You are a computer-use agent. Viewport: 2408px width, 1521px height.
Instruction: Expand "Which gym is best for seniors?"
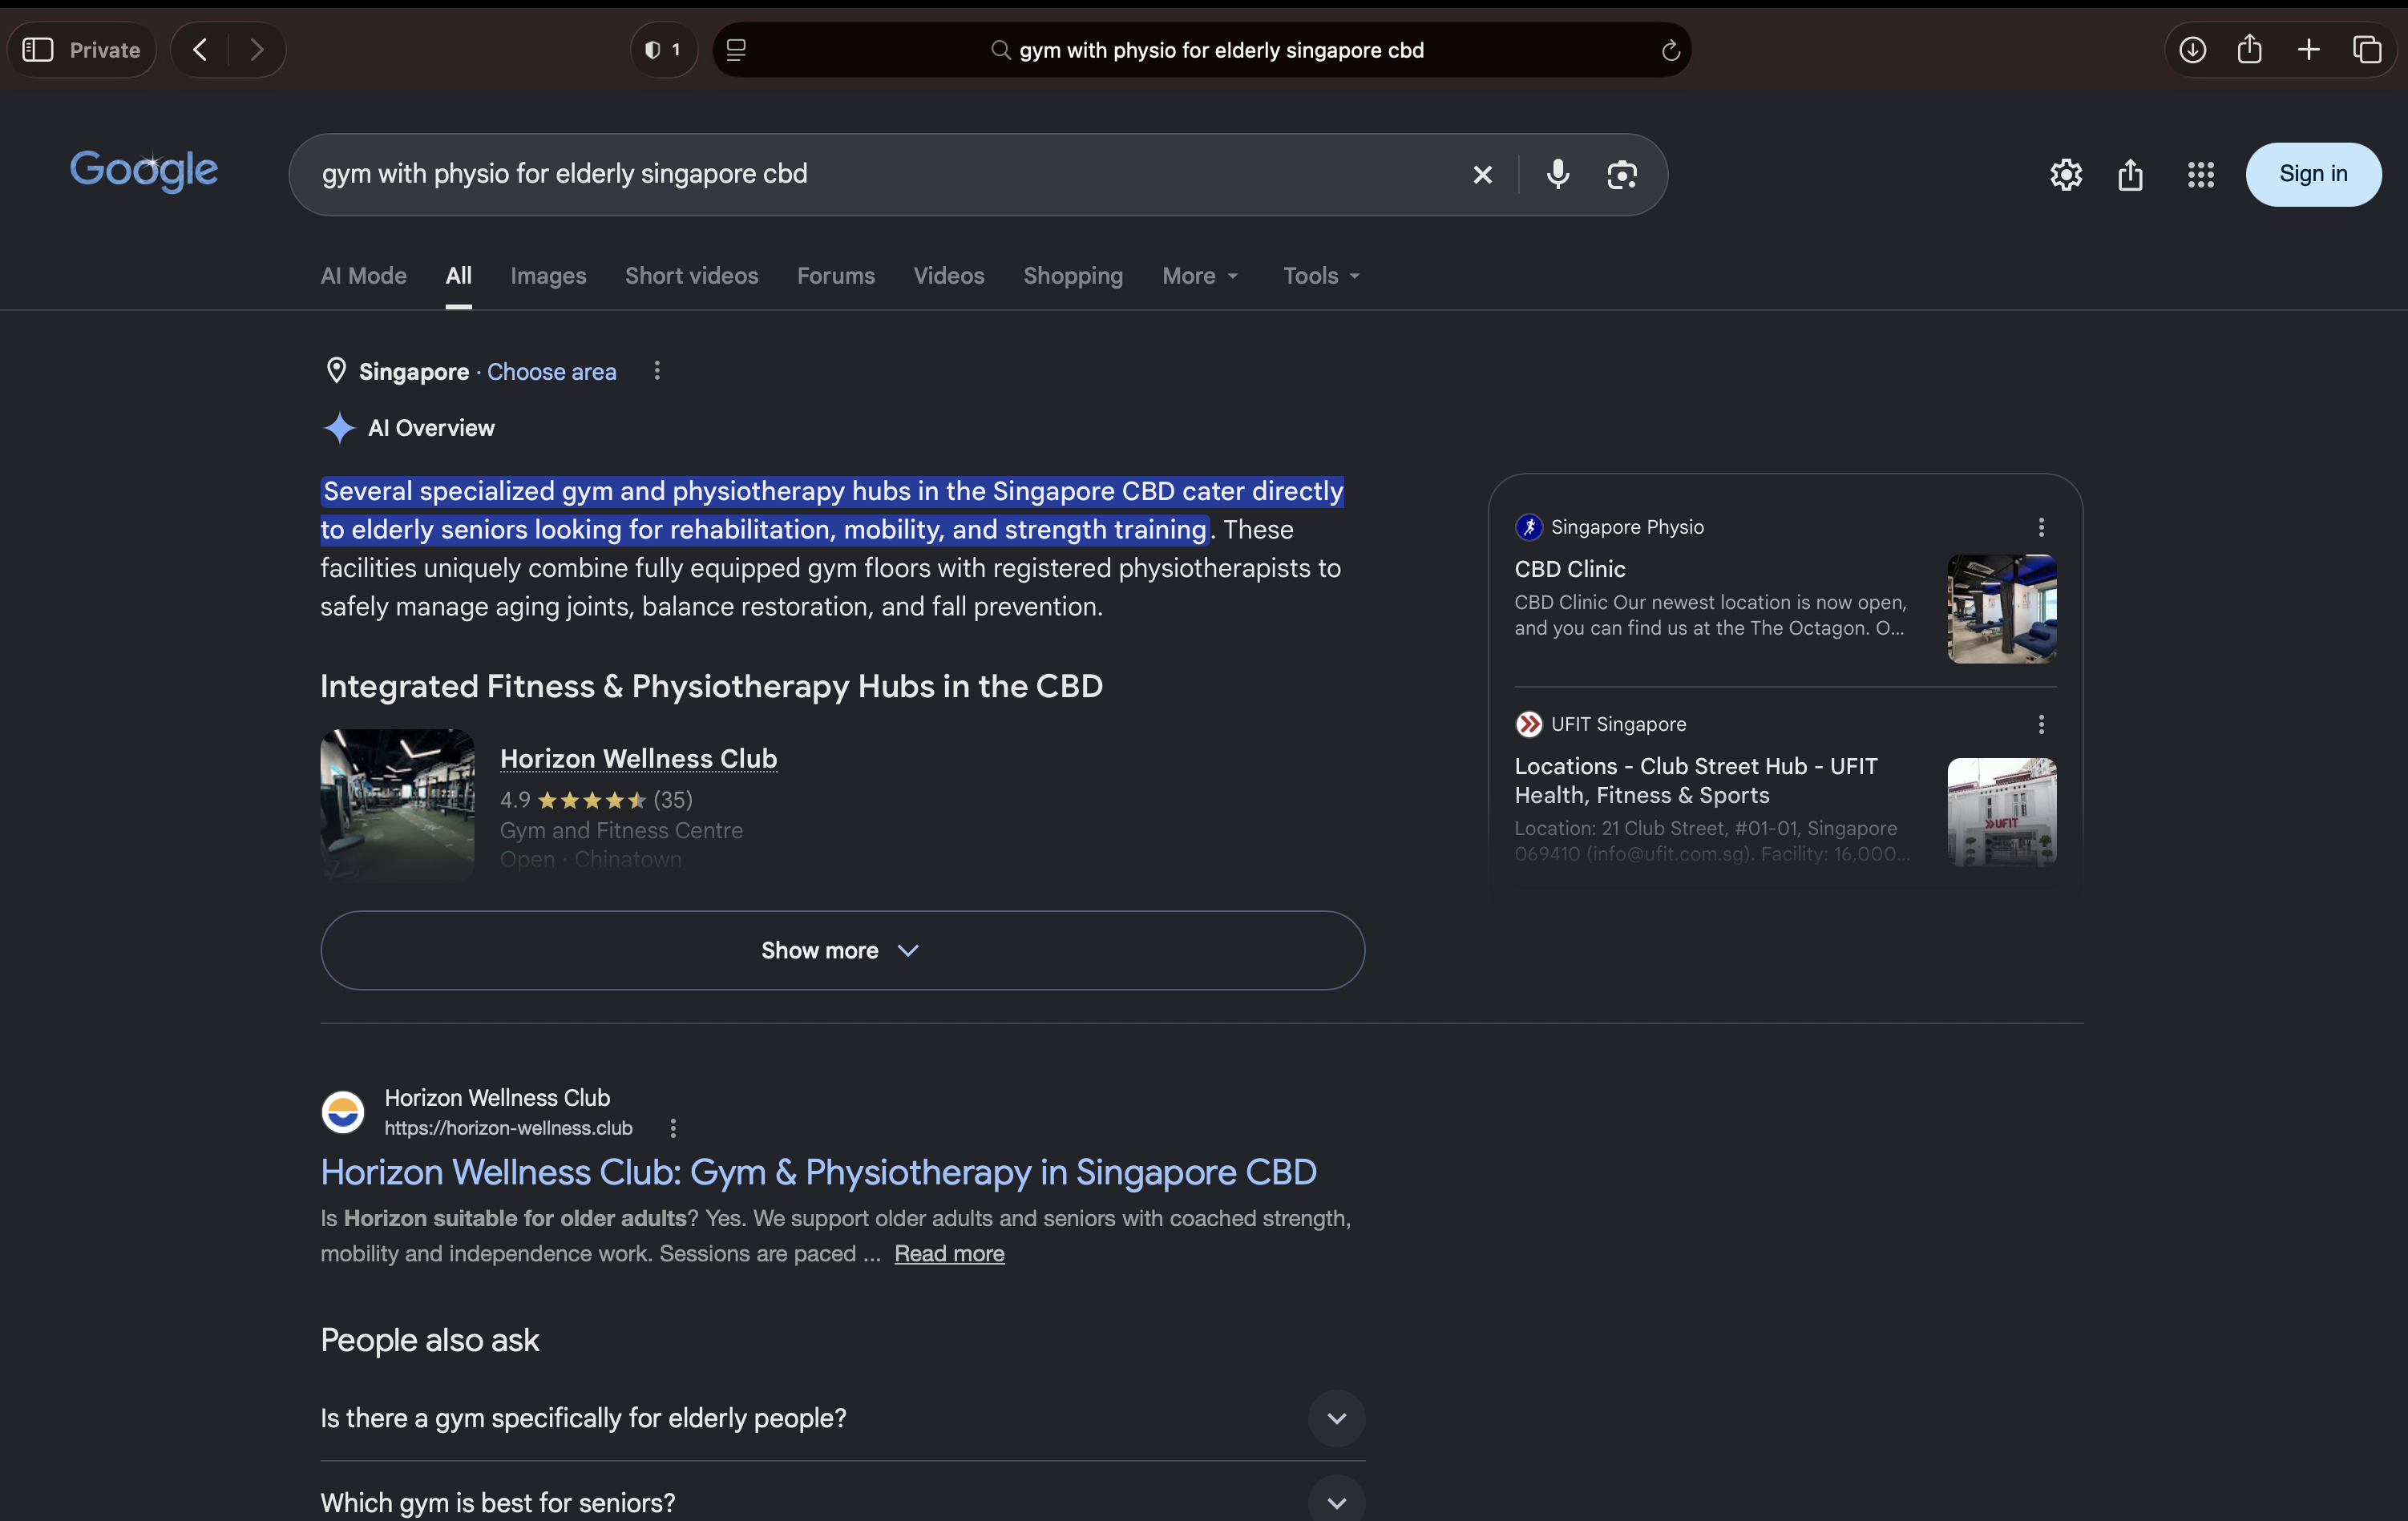pos(842,1502)
